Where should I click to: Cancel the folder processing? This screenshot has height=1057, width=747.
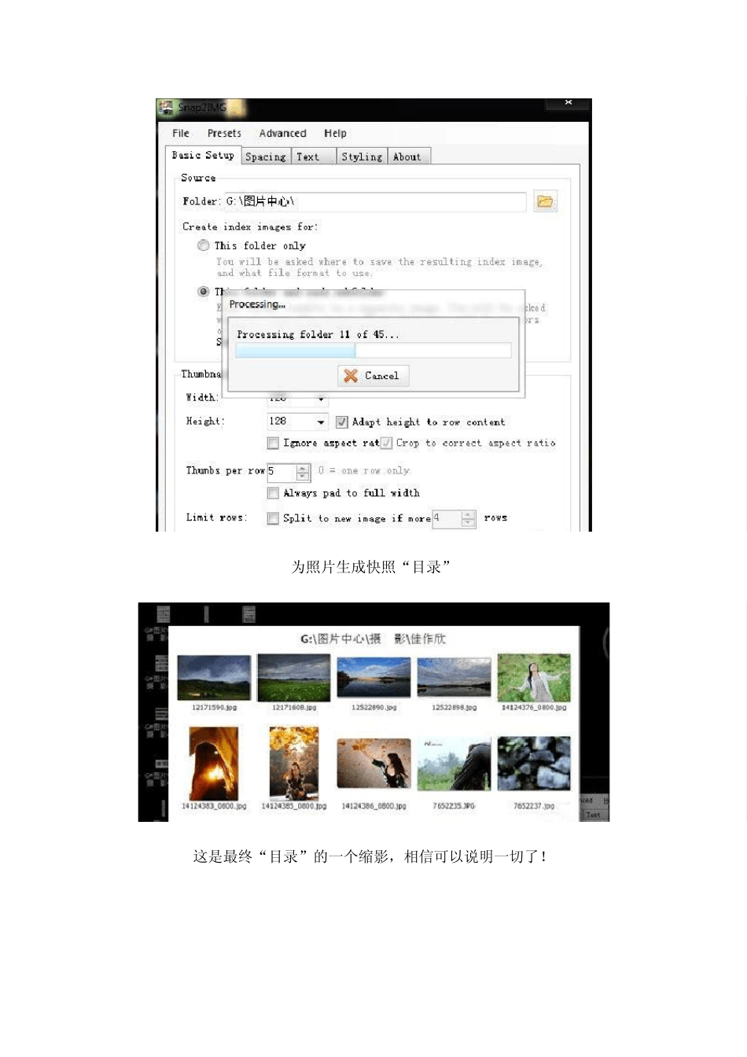[373, 376]
